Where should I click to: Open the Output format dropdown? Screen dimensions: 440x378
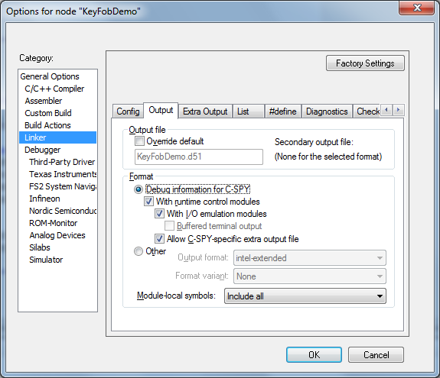(310, 258)
